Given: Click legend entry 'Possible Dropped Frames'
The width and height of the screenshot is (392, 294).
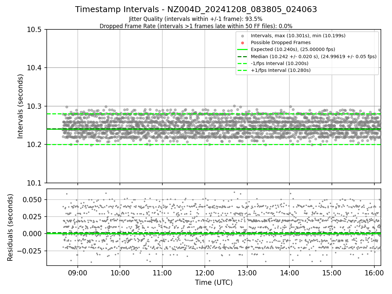Looking at the screenshot, I should coord(281,42).
